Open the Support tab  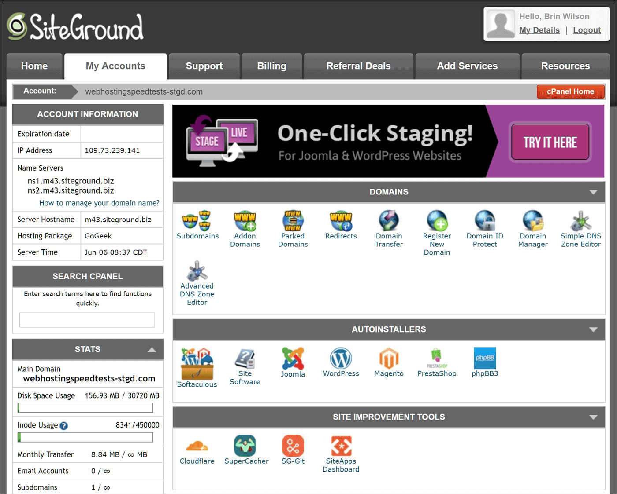pyautogui.click(x=204, y=66)
